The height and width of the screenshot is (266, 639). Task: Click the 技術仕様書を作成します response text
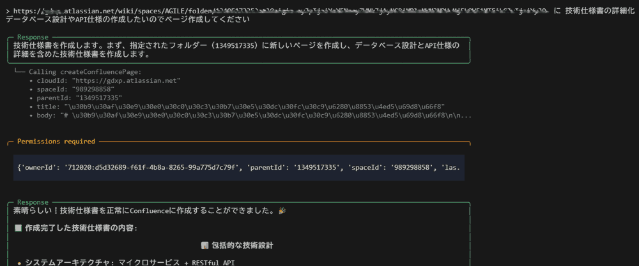pos(236,50)
